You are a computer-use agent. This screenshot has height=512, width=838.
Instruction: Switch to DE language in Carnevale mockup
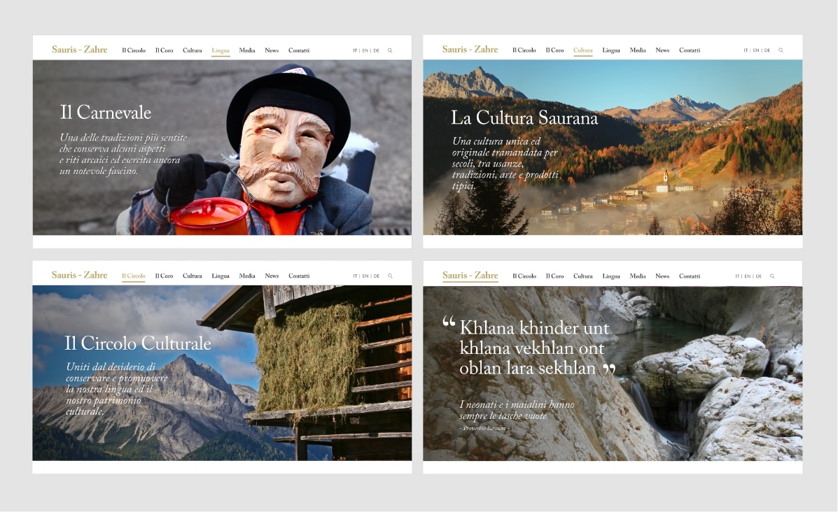[x=376, y=51]
